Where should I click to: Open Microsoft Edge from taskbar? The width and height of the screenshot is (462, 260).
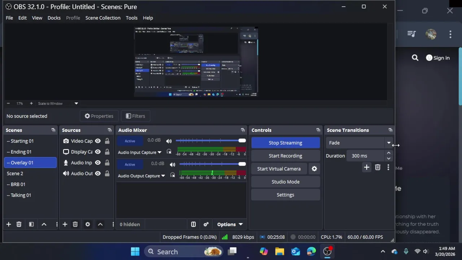[311, 251]
